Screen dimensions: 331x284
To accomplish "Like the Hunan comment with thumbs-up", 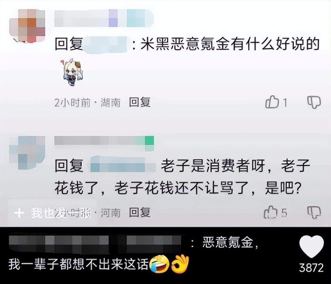I will pos(272,102).
